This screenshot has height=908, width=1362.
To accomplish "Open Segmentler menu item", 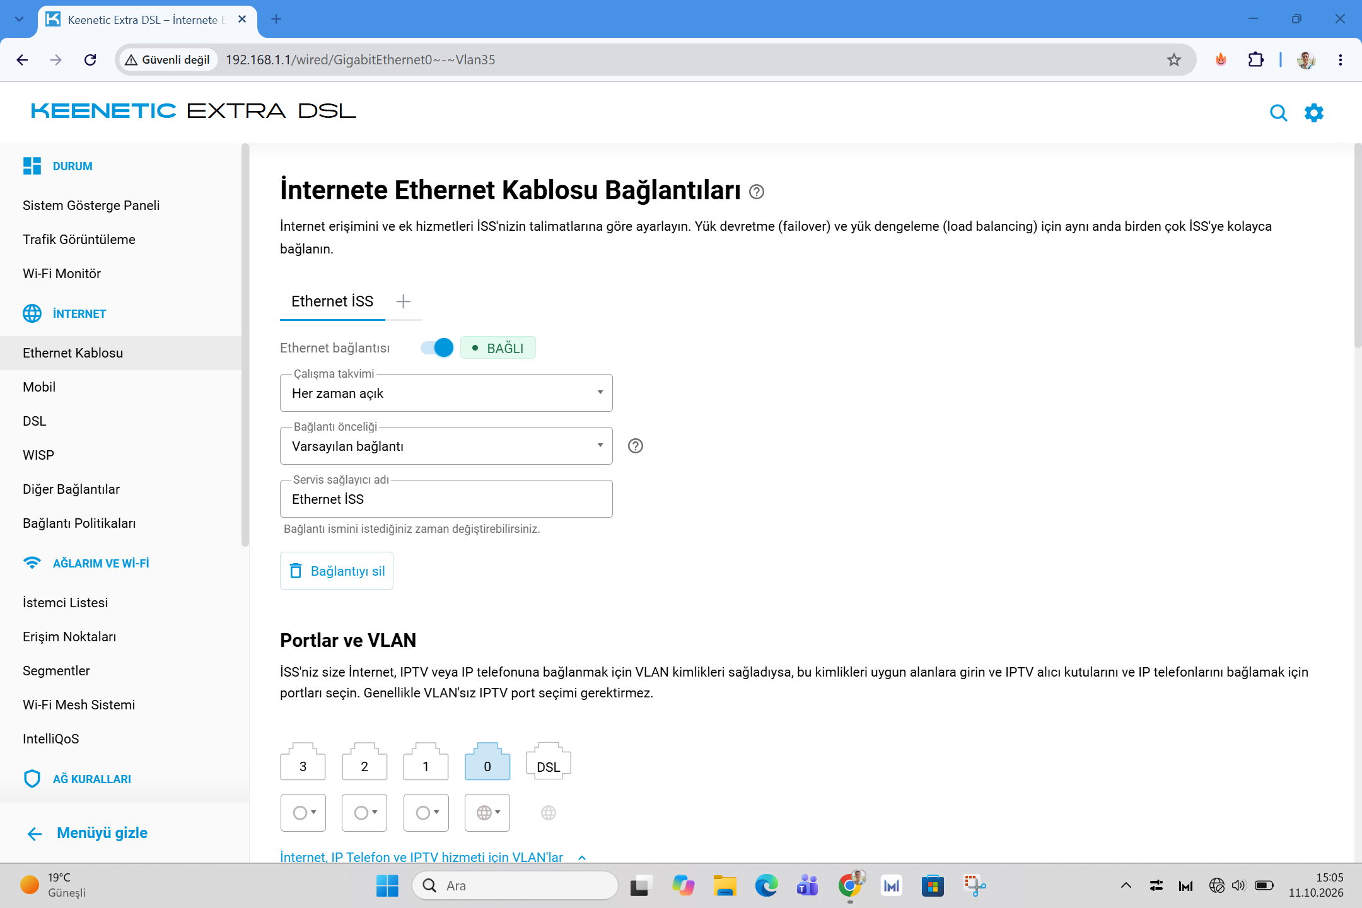I will [56, 671].
